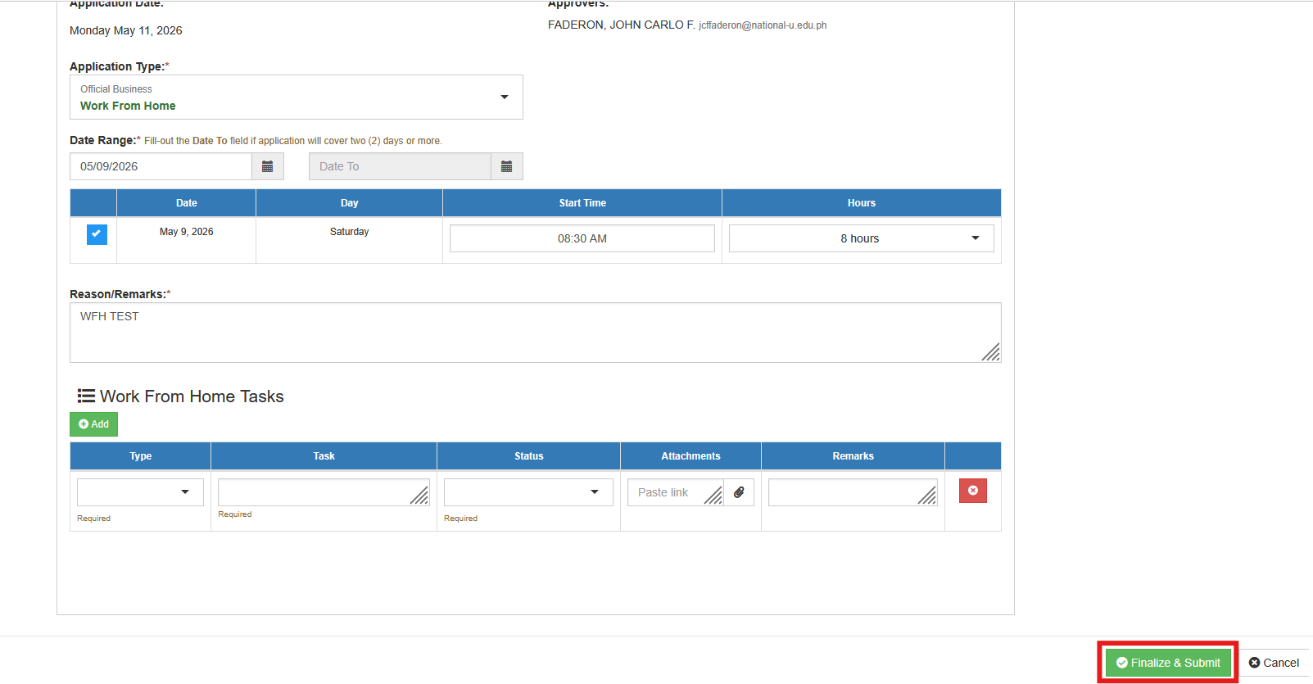Click the paperclip attachment icon

(x=739, y=492)
